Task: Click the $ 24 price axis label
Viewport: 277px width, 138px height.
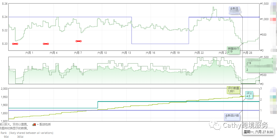Action: click(5, 17)
